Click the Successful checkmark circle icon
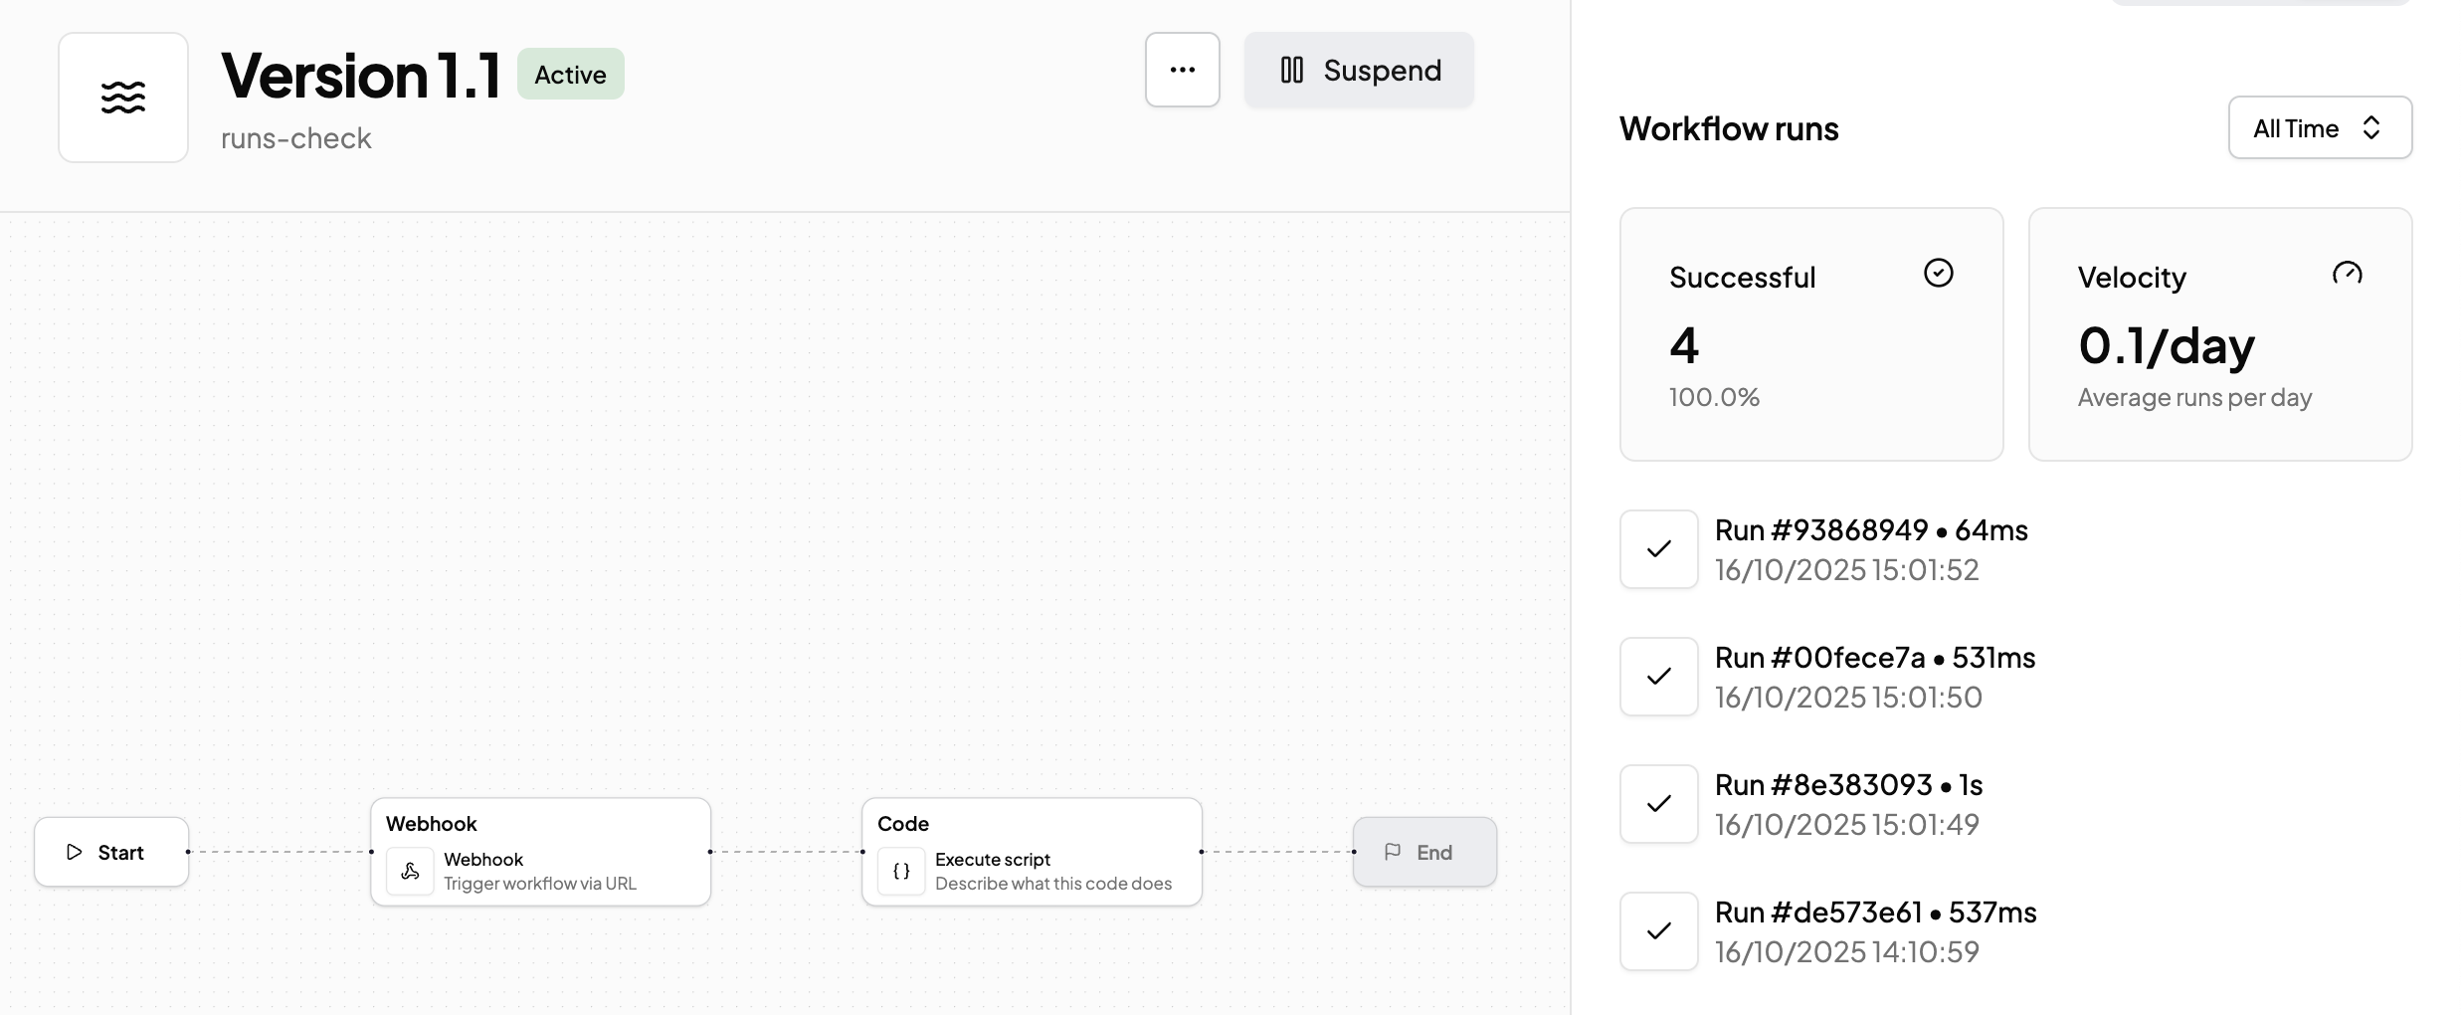The height and width of the screenshot is (1015, 2461). (1938, 274)
